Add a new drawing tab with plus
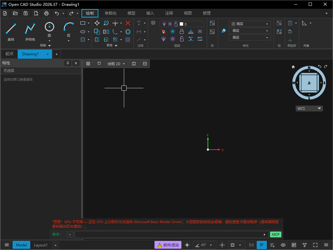Screen dimensions: 333x250 56,54
